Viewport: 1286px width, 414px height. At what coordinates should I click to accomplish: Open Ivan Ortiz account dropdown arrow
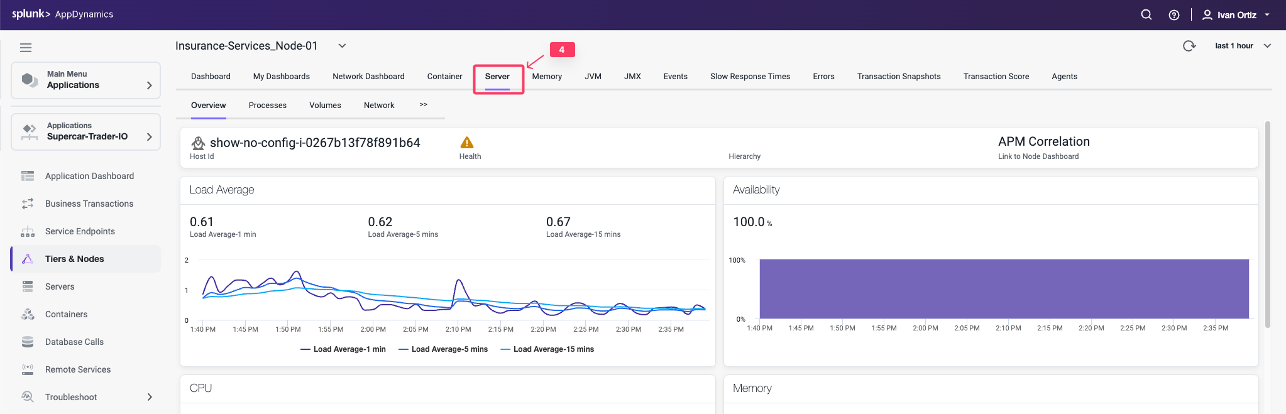(1267, 14)
